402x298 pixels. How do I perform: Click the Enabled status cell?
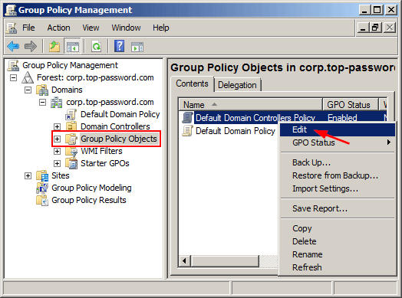click(x=342, y=118)
